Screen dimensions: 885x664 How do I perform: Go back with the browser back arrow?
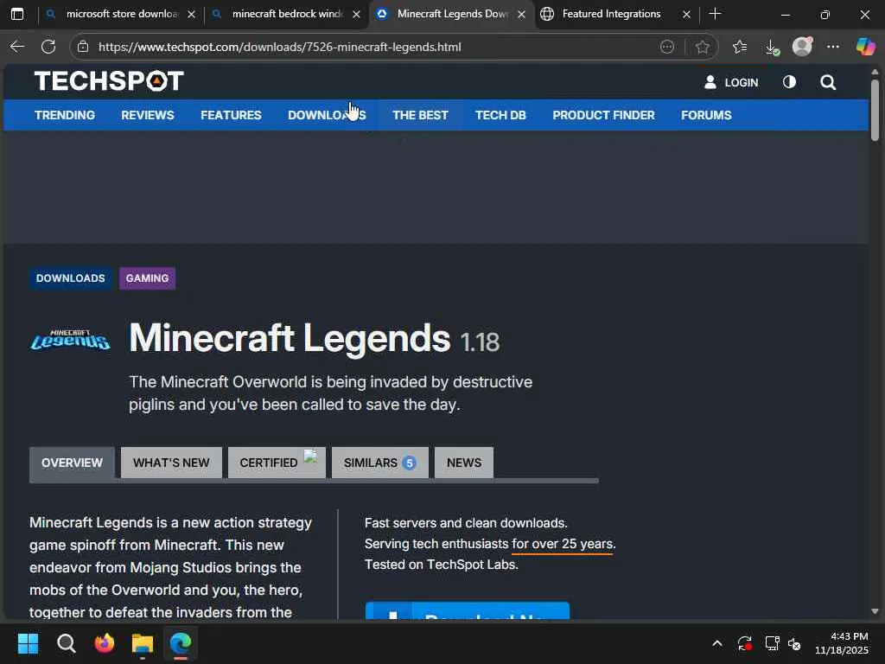17,47
